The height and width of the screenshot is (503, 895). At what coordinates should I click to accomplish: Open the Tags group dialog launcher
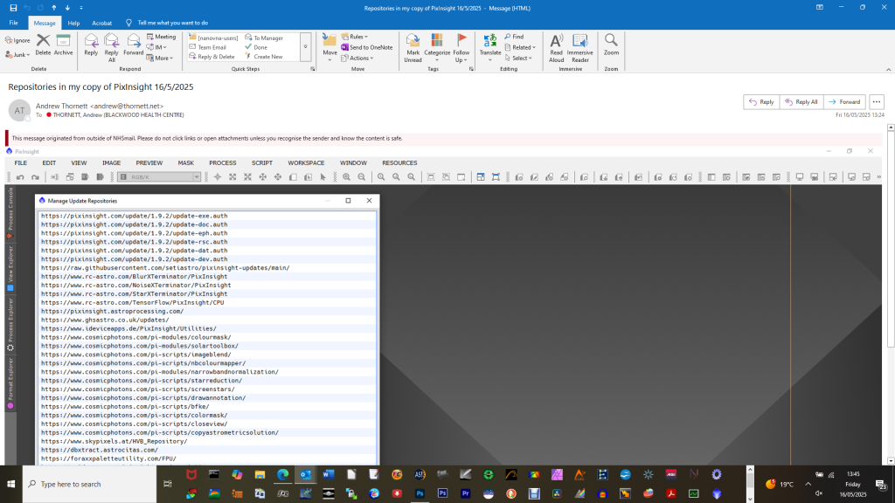(x=471, y=69)
